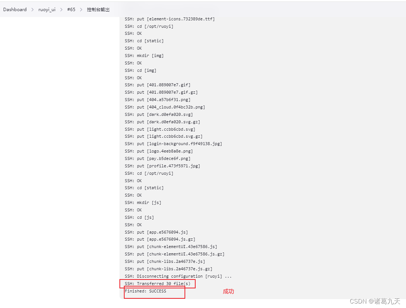Expand chevron after #65 breadcrumb
Viewport: 406px width, 308px height.
pos(81,10)
